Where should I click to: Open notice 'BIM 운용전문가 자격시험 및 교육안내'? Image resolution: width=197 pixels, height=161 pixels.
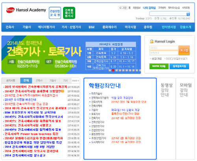point(30,112)
